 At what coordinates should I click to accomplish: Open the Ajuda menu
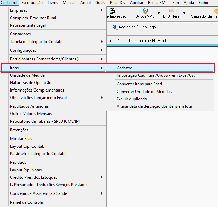(189, 3)
